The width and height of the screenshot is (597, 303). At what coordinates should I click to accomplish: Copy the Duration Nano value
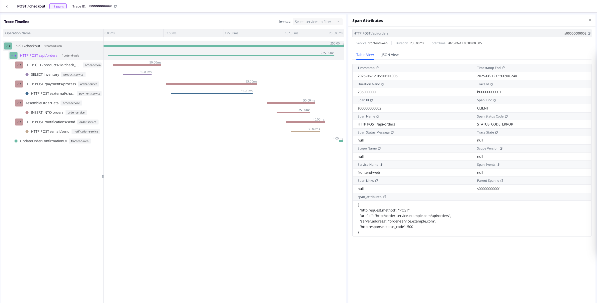tap(383, 84)
